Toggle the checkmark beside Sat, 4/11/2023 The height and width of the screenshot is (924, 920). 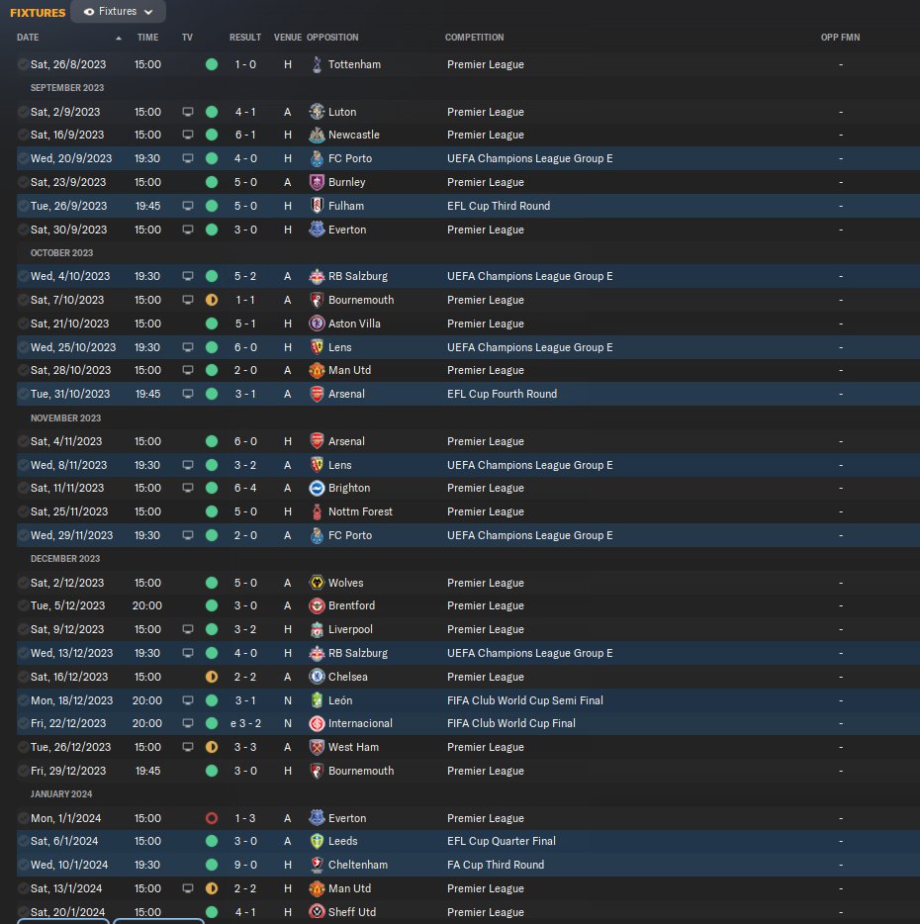[x=23, y=441]
